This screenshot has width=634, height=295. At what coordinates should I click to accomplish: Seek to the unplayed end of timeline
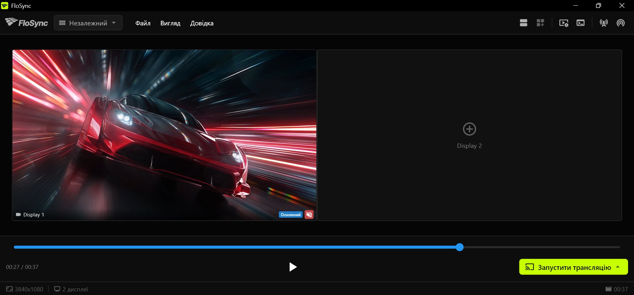tap(542, 247)
